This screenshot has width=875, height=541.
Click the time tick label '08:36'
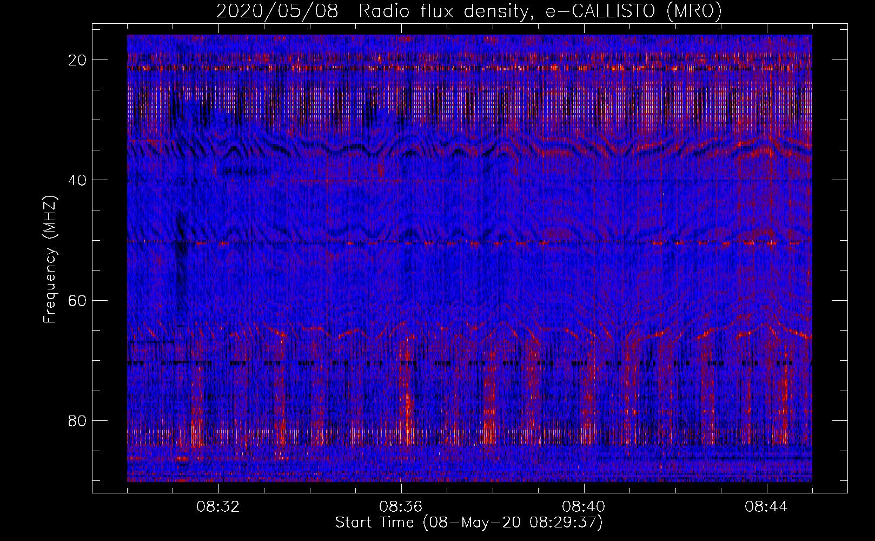pos(401,507)
